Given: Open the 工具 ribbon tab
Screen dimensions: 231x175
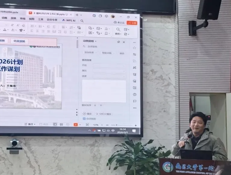Looking at the screenshot, I should (x=40, y=19).
